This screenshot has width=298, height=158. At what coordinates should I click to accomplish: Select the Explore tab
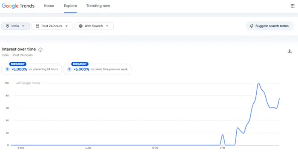pos(70,6)
